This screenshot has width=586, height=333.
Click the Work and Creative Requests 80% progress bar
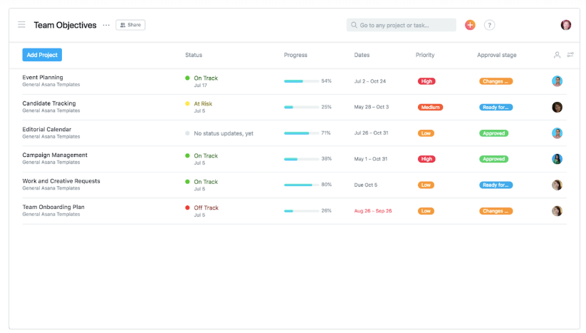301,185
